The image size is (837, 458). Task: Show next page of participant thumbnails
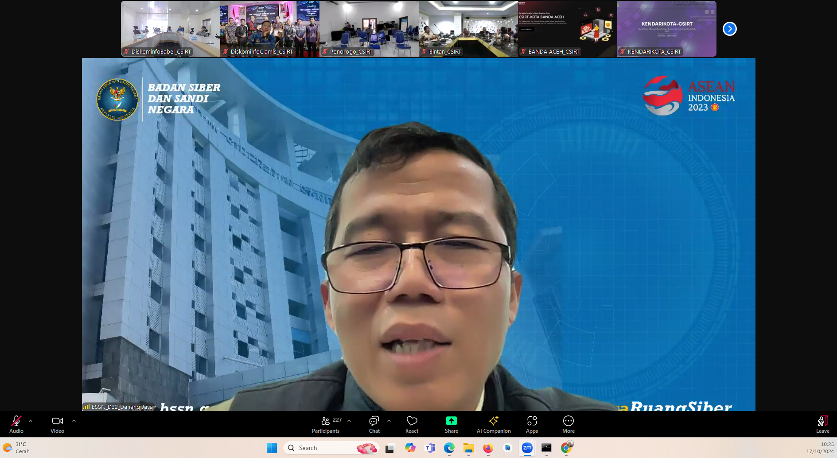(729, 29)
